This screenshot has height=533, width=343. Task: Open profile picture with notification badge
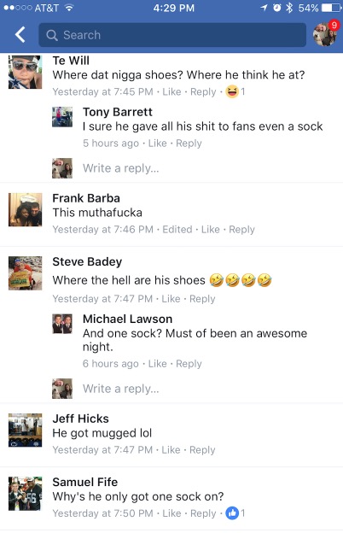[325, 34]
